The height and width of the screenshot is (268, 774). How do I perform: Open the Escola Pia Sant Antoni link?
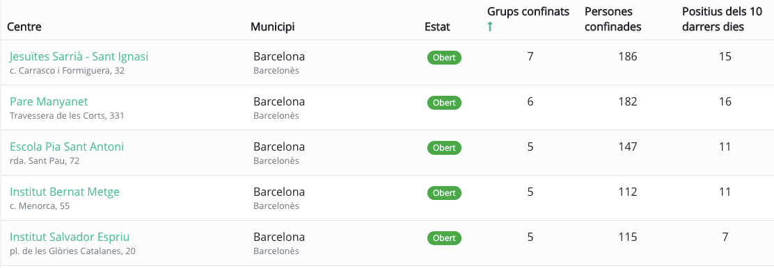tap(67, 146)
